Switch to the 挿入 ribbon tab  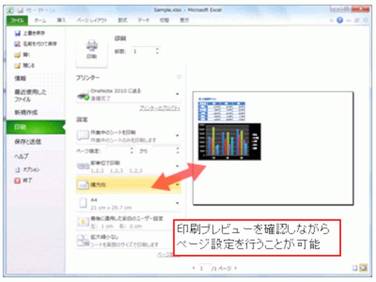[x=62, y=20]
